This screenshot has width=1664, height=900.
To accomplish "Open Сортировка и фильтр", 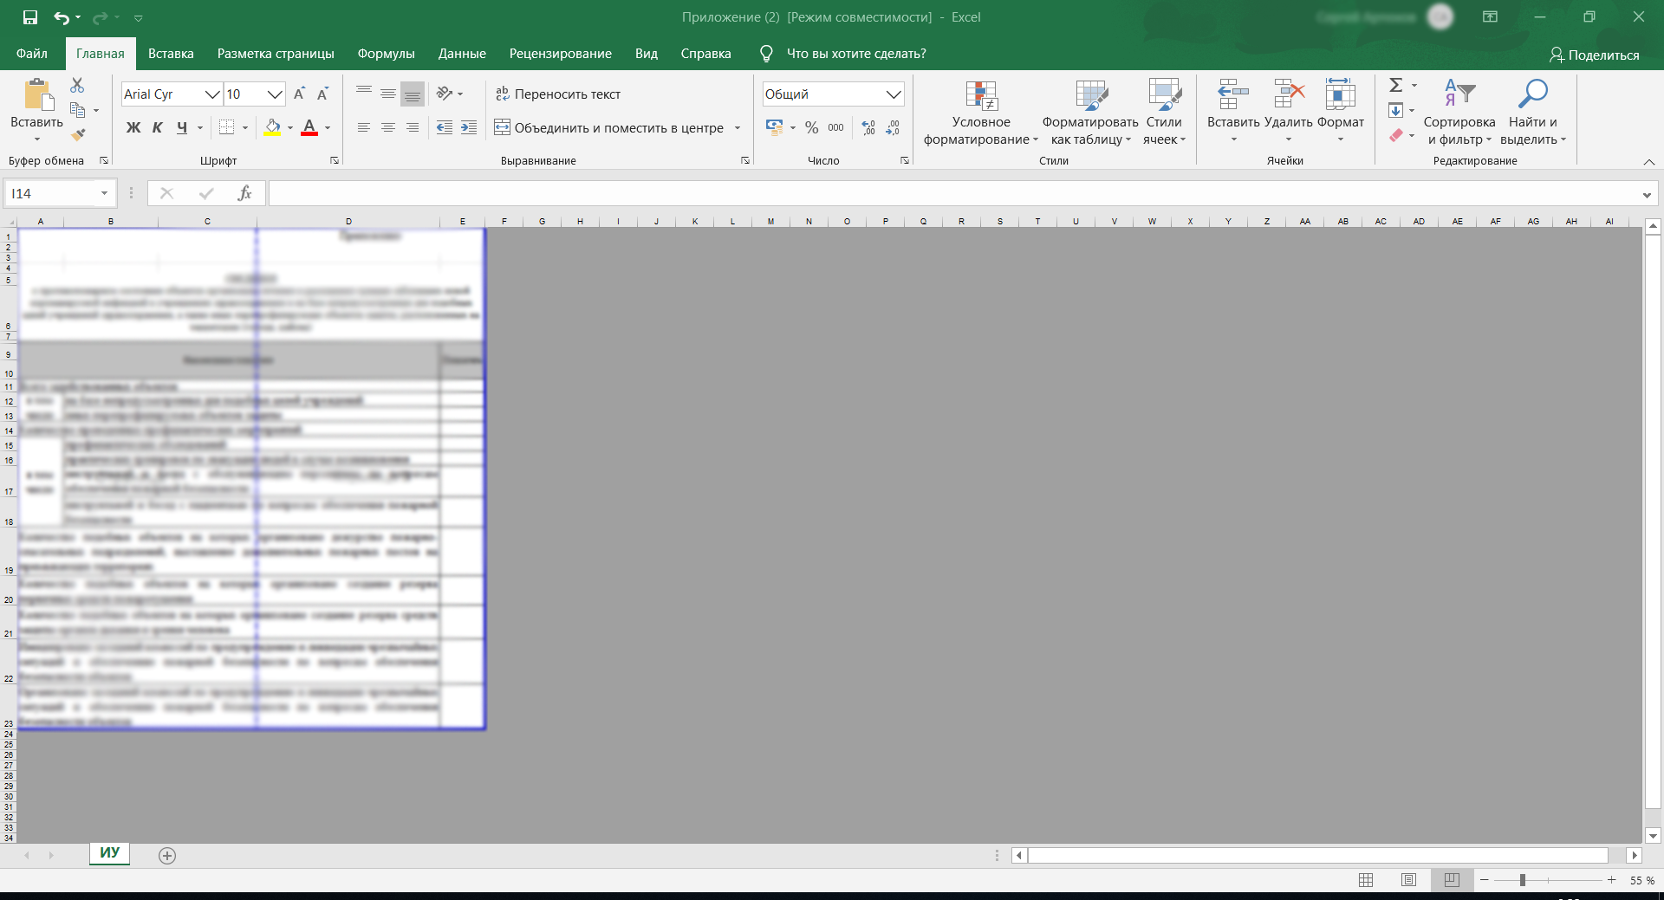I will point(1459,113).
